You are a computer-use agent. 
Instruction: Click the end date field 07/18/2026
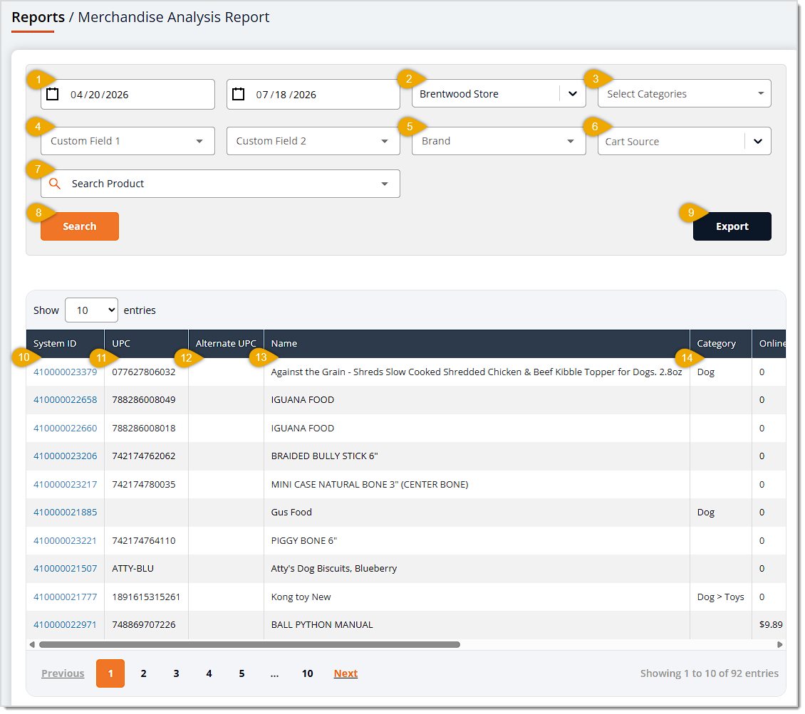click(313, 95)
